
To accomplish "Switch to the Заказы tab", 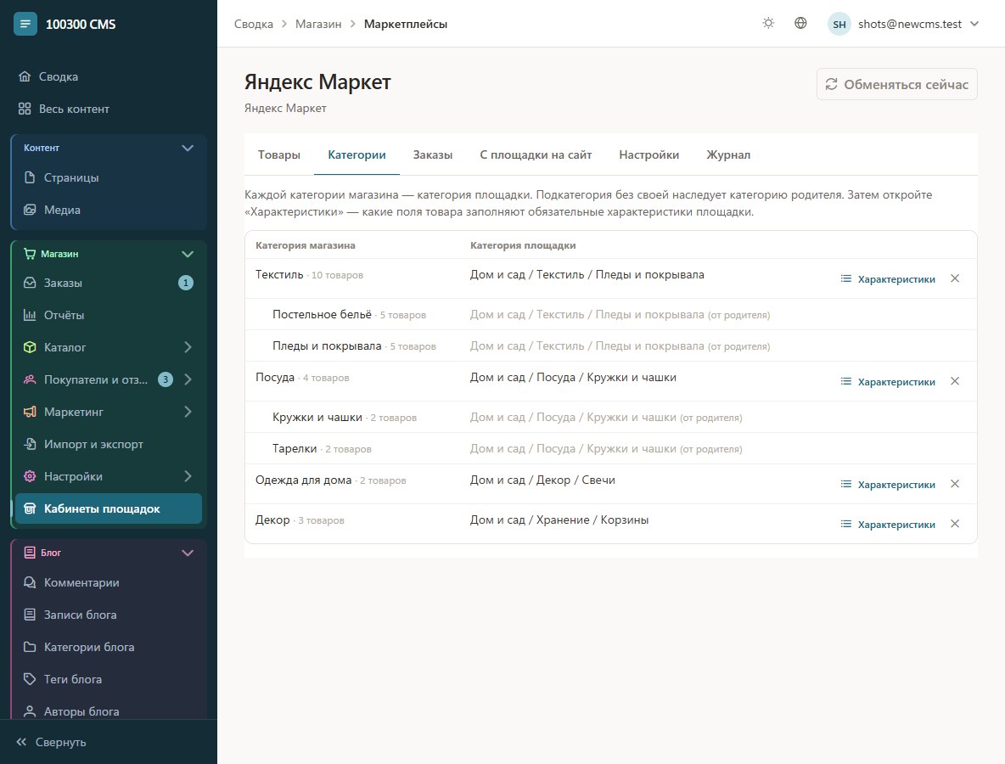I will [433, 154].
